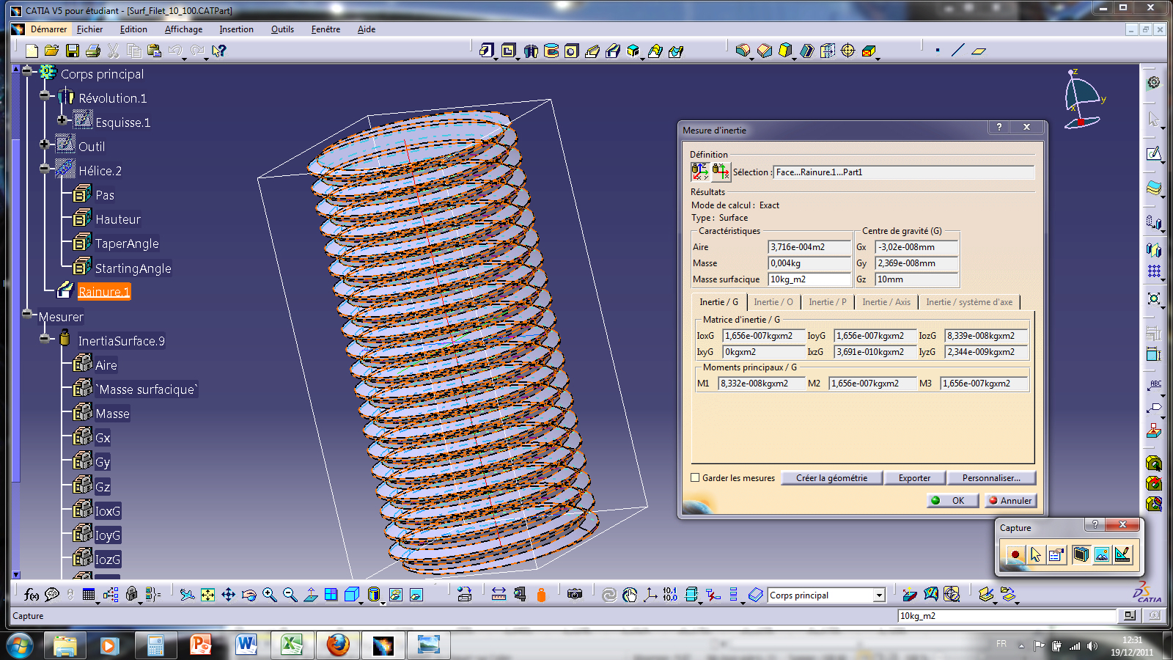The image size is (1173, 660).
Task: Click the Personnaliser... button
Action: [991, 478]
